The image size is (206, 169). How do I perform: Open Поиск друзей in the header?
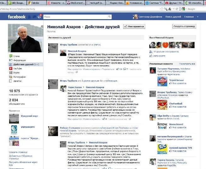(173, 17)
